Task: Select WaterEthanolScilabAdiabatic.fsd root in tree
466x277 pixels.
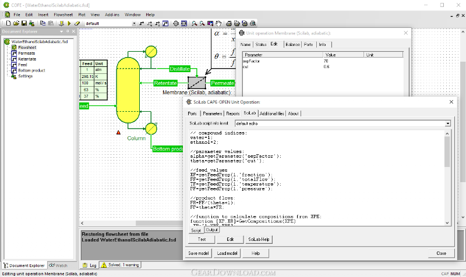Action: pyautogui.click(x=40, y=41)
